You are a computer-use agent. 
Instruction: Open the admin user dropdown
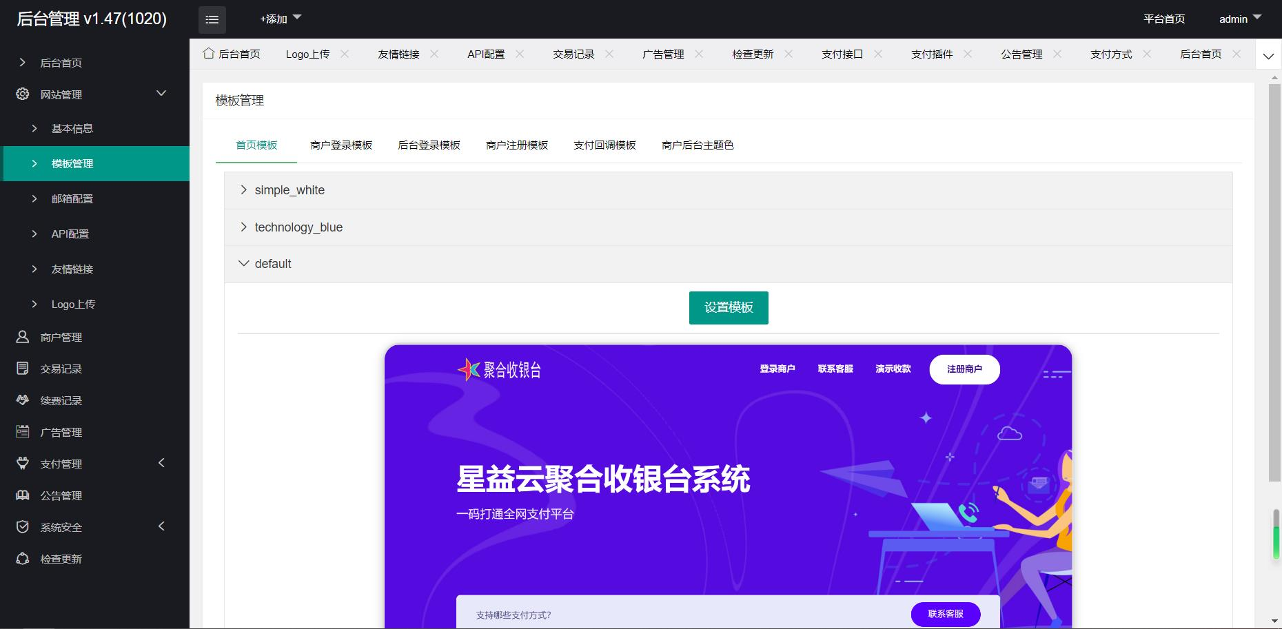[1239, 19]
